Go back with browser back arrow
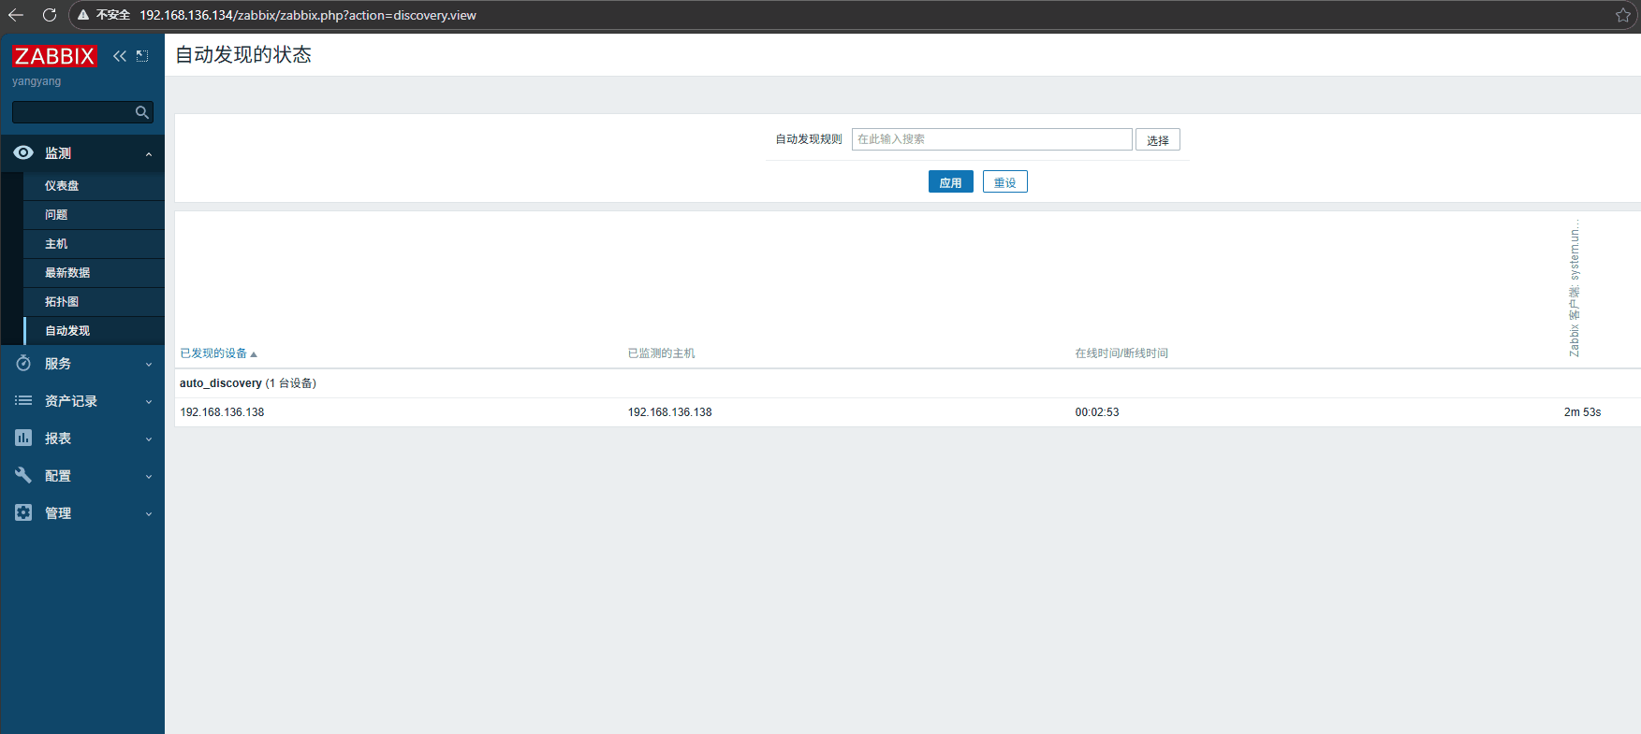Image resolution: width=1641 pixels, height=734 pixels. 16,15
